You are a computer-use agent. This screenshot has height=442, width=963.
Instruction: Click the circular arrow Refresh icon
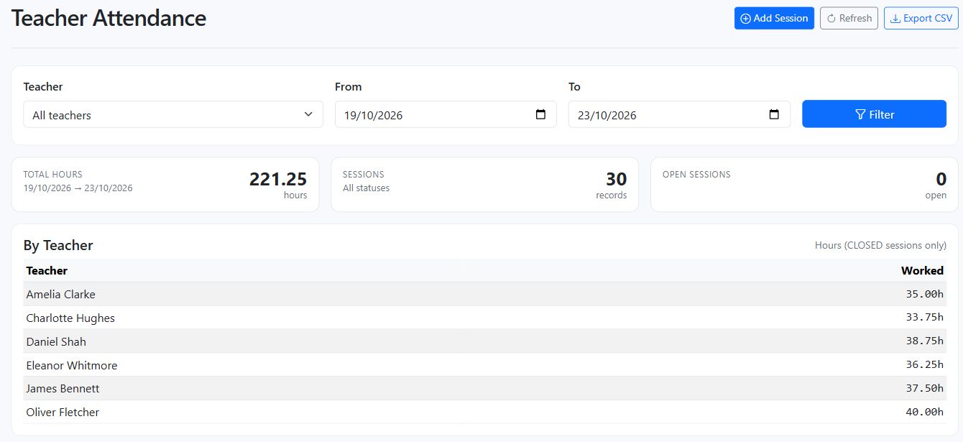(x=831, y=19)
